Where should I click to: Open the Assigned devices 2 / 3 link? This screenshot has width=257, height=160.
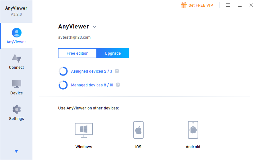[92, 71]
